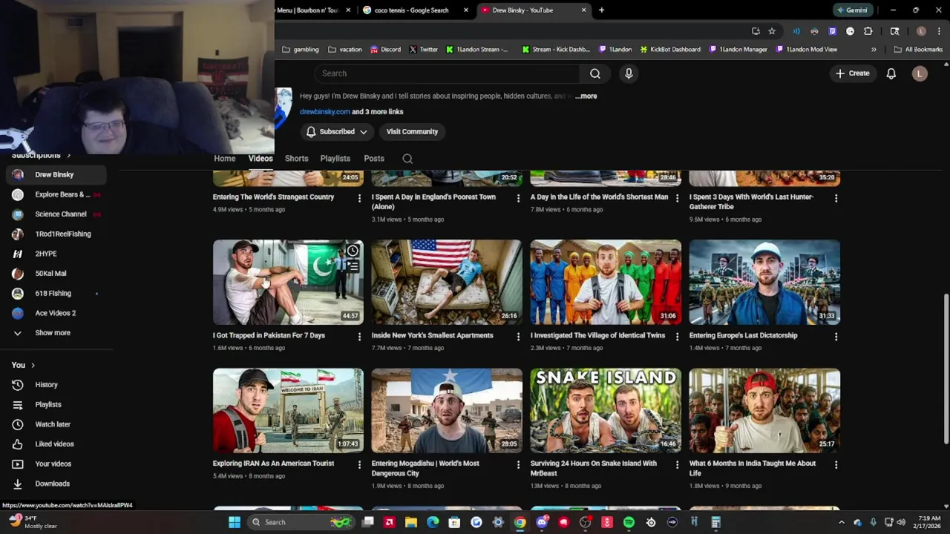This screenshot has height=534, width=950.
Task: Open KickBot Dashboard bookmark
Action: click(669, 50)
